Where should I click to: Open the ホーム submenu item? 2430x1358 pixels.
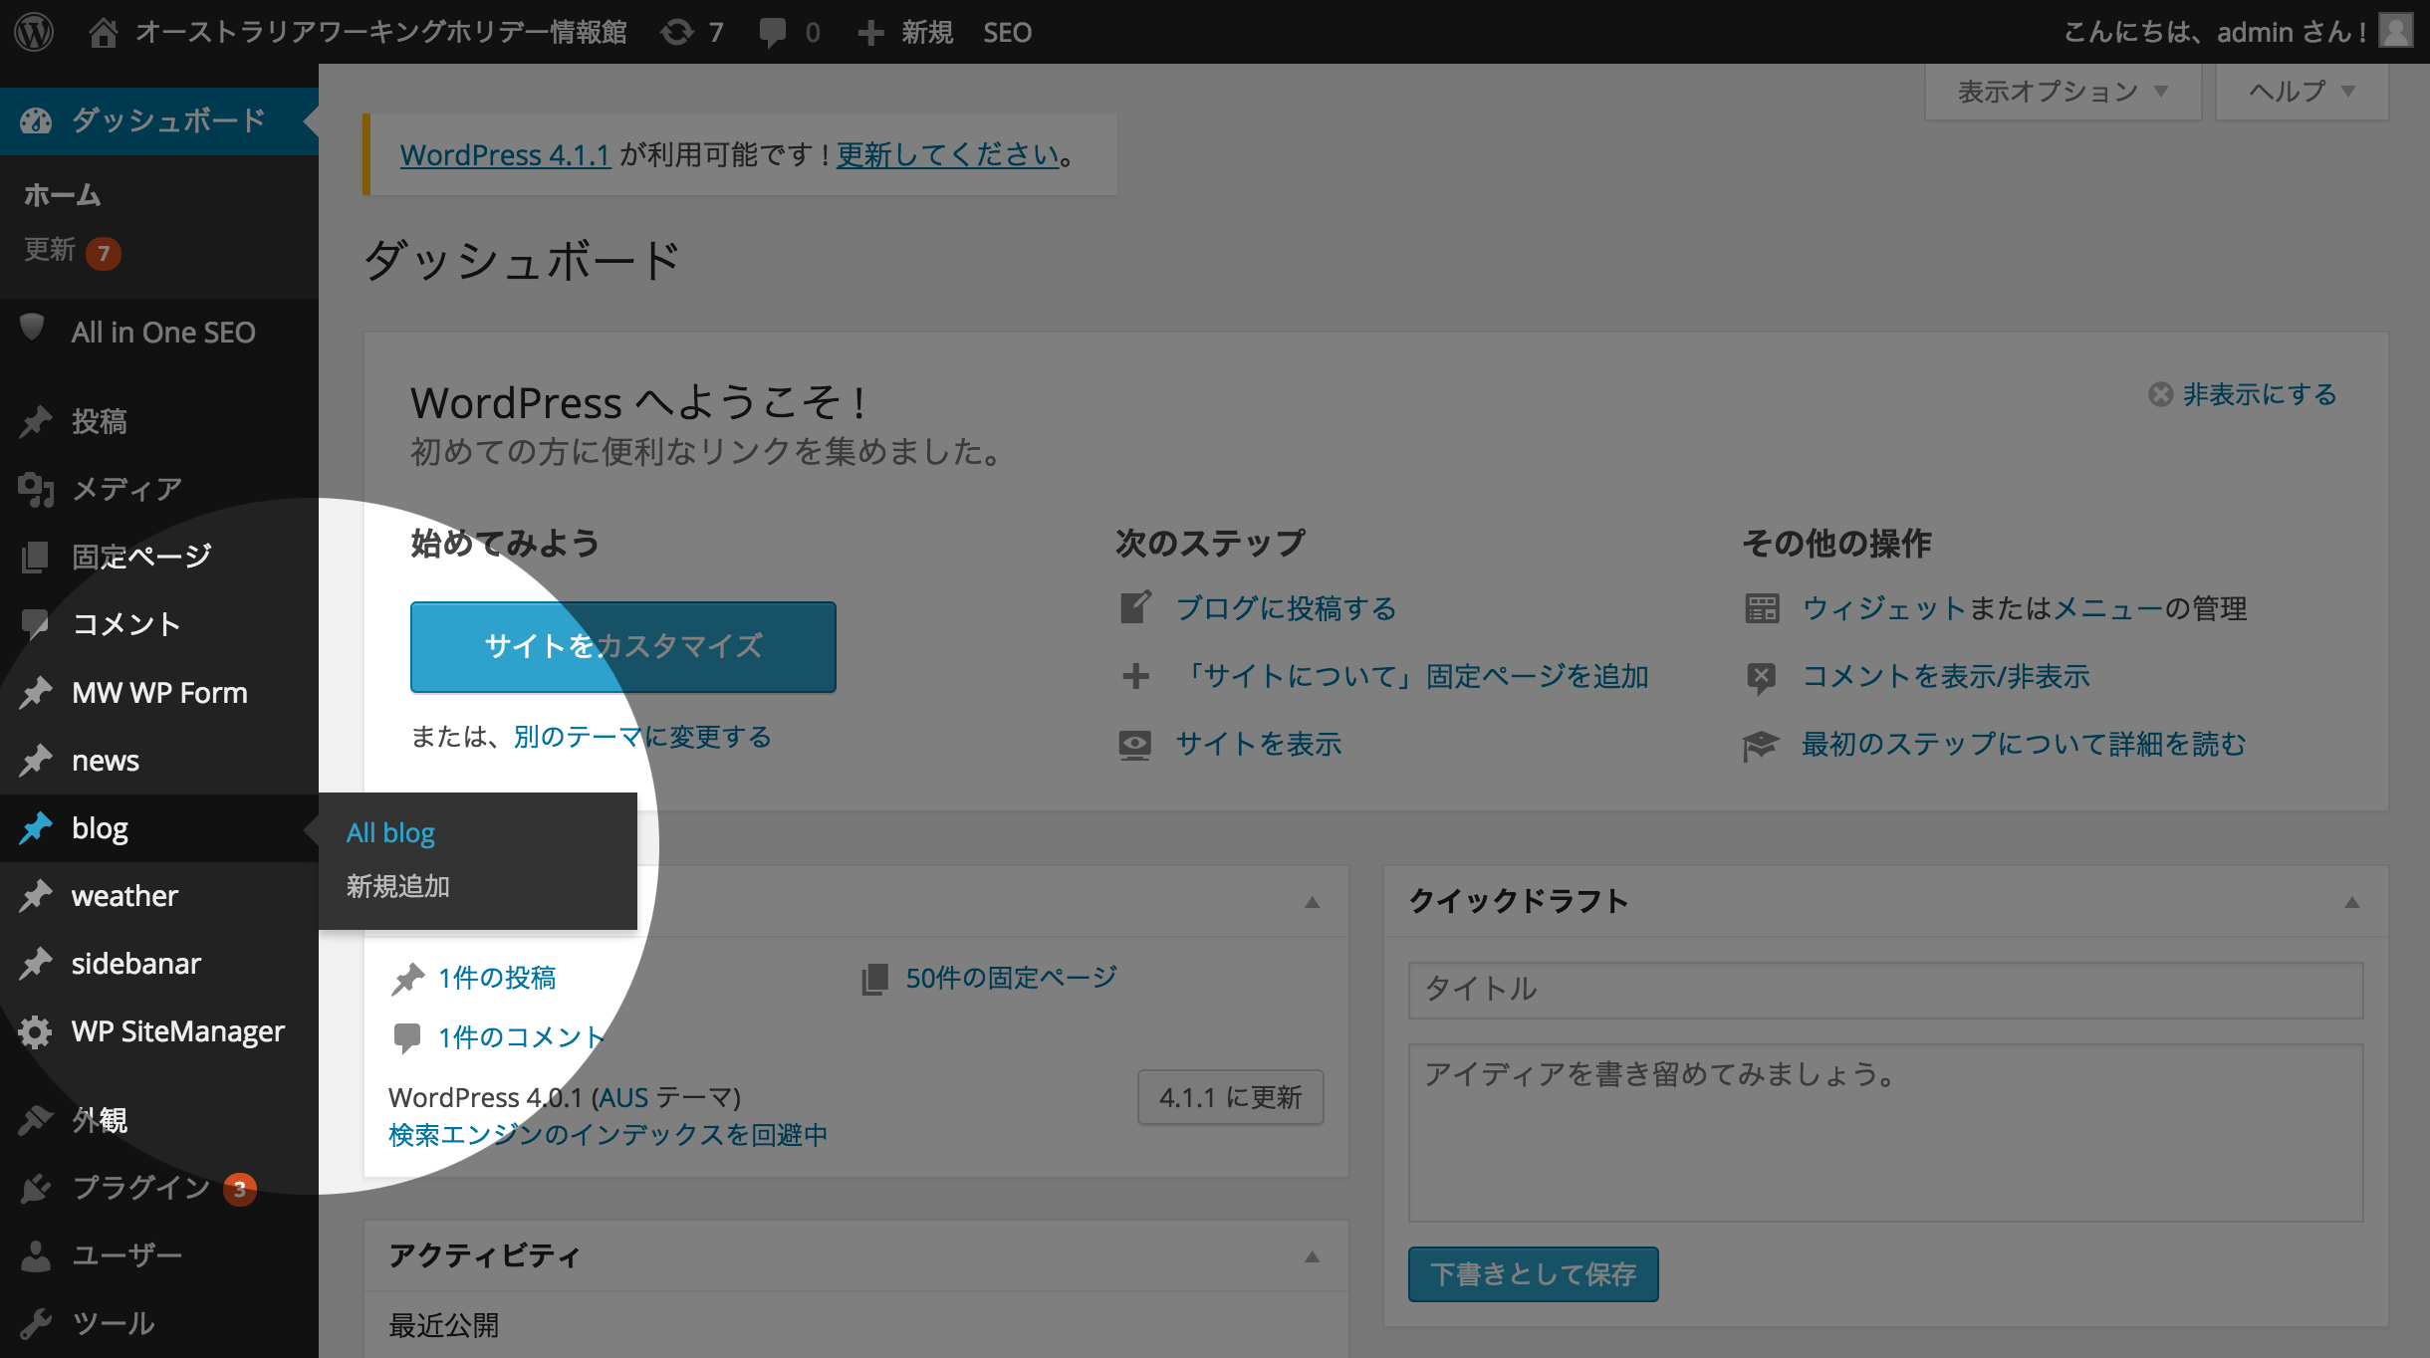coord(62,195)
